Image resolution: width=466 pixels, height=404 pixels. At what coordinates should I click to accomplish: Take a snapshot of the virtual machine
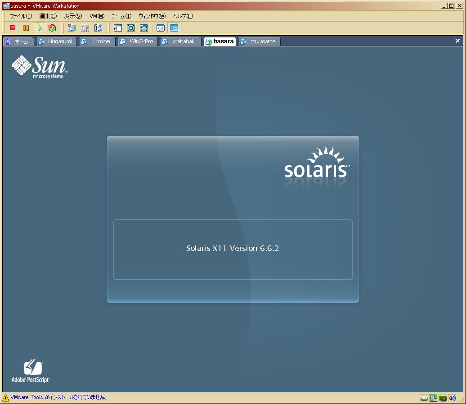(x=72, y=28)
